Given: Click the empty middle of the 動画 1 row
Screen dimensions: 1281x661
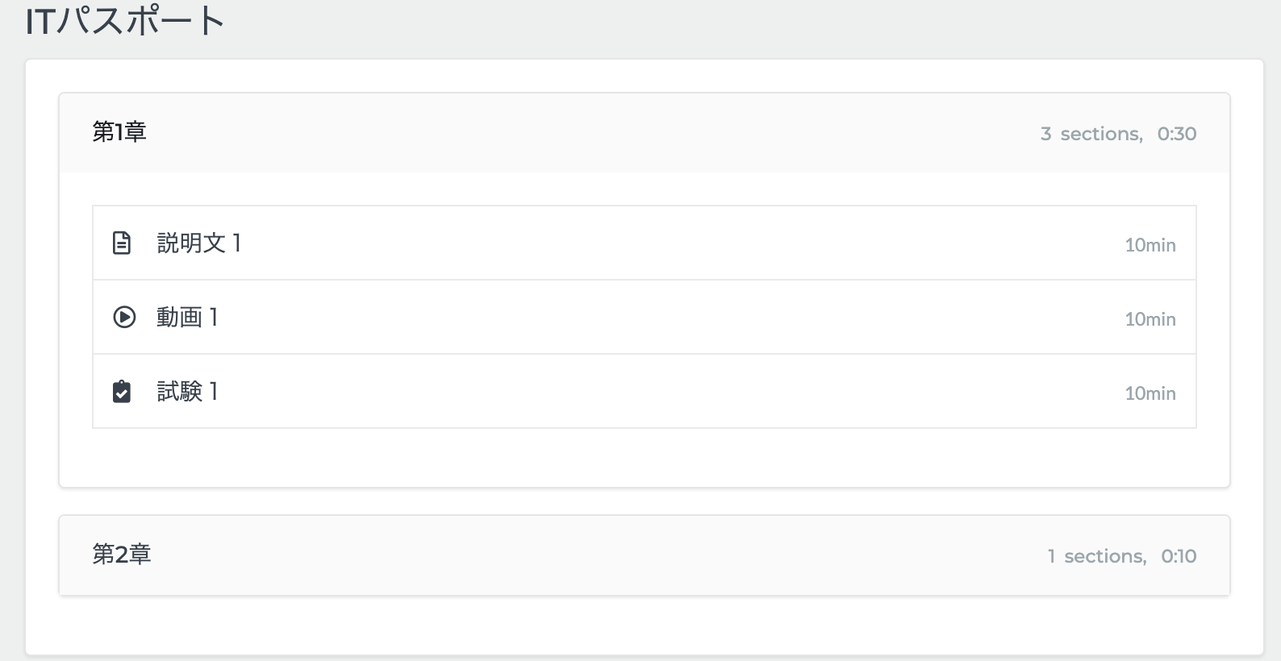Looking at the screenshot, I should coord(645,318).
